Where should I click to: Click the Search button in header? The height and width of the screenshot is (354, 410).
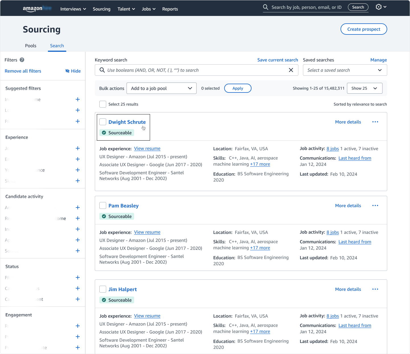click(x=358, y=7)
